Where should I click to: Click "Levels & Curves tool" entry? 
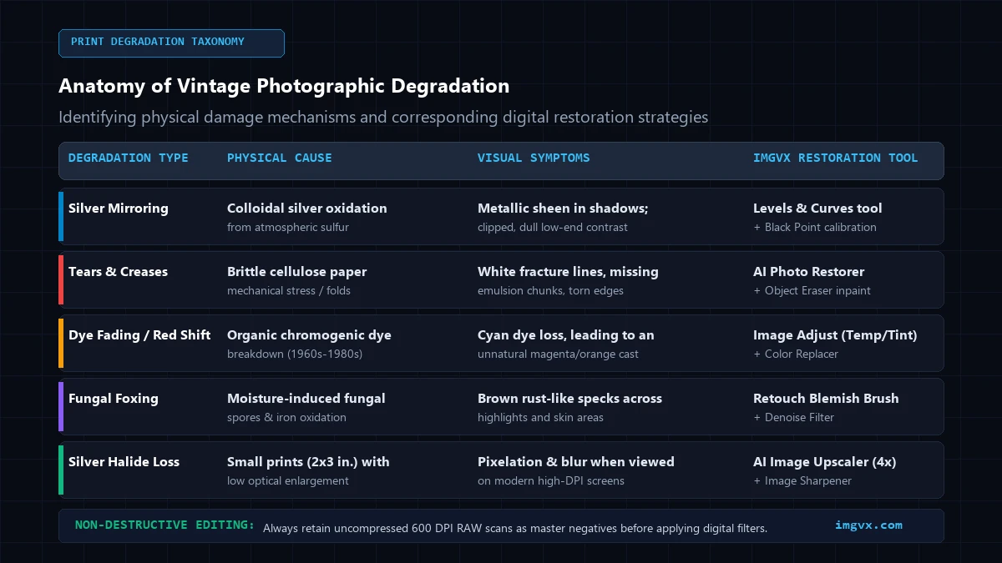(817, 209)
